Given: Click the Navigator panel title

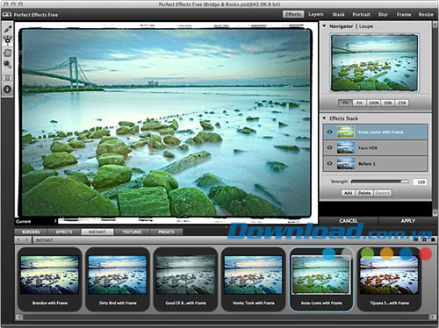Looking at the screenshot, I should [342, 26].
